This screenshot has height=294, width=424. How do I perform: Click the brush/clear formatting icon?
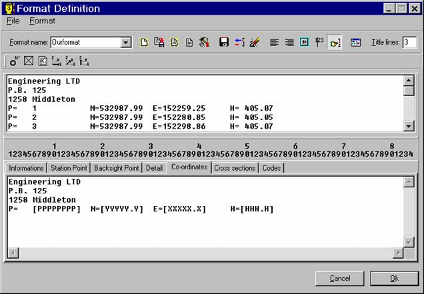click(x=254, y=42)
